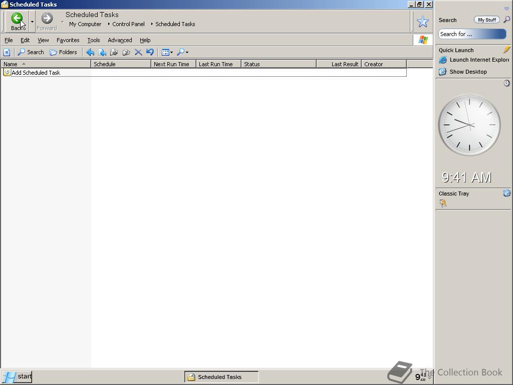Expand the arrow before Scheduled Tasks breadcrumb

(152, 24)
